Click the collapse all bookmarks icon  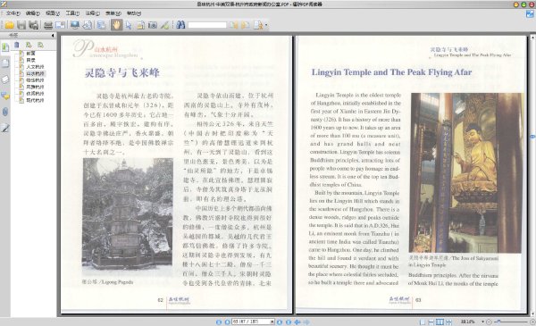tap(40, 45)
